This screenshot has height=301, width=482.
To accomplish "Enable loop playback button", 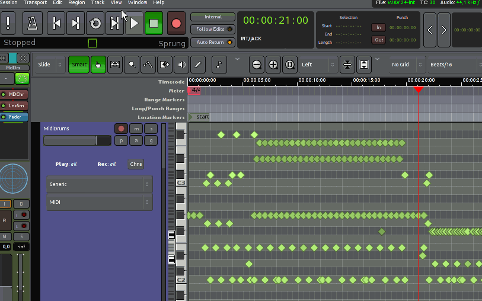I will 95,24.
